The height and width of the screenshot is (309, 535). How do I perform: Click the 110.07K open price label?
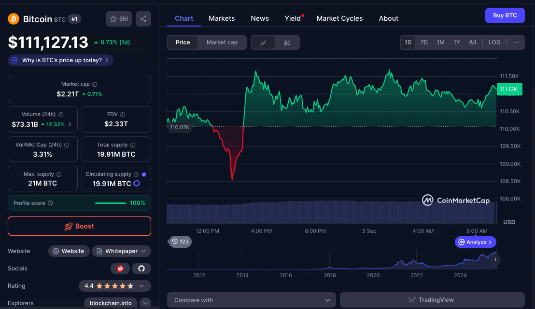180,127
